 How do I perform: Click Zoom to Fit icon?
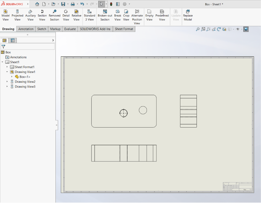(x=198, y=29)
